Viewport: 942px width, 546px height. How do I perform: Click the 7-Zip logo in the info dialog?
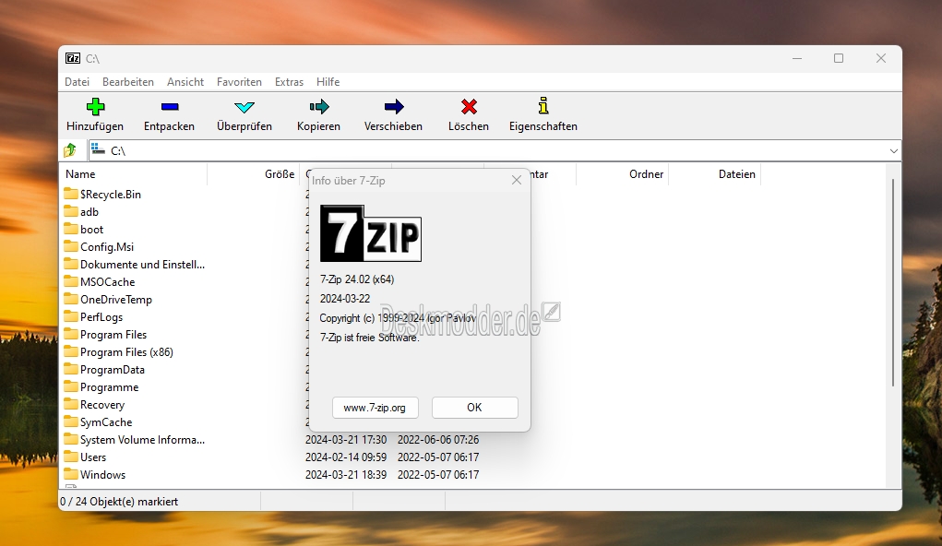click(371, 233)
